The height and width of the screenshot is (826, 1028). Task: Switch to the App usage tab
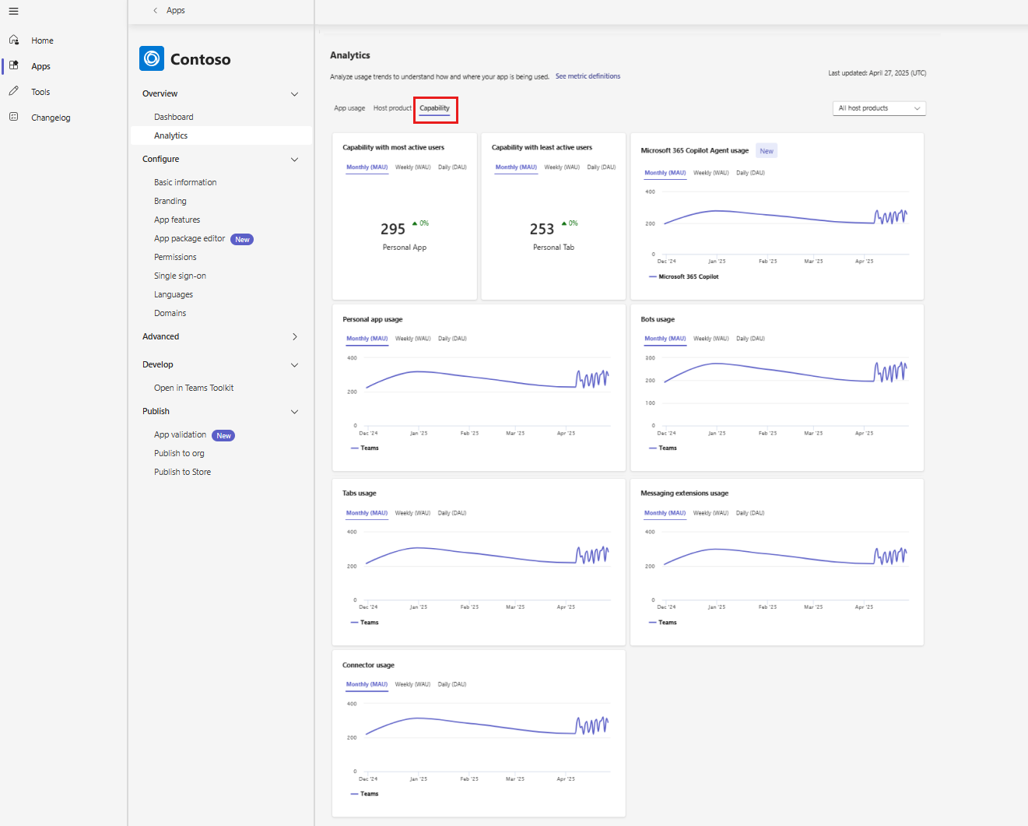pos(349,108)
